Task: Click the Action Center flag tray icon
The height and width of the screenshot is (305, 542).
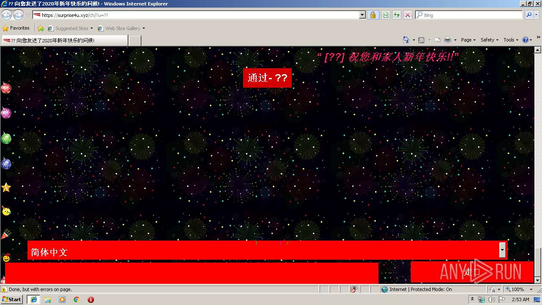Action: [502, 299]
